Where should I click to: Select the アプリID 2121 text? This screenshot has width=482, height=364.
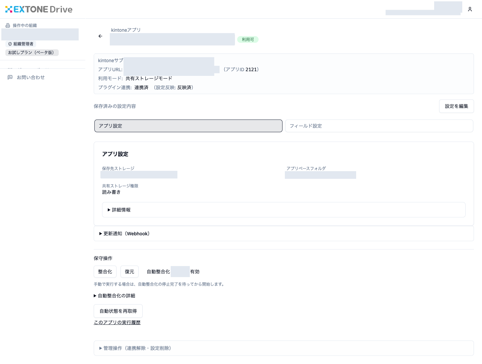[x=241, y=70]
